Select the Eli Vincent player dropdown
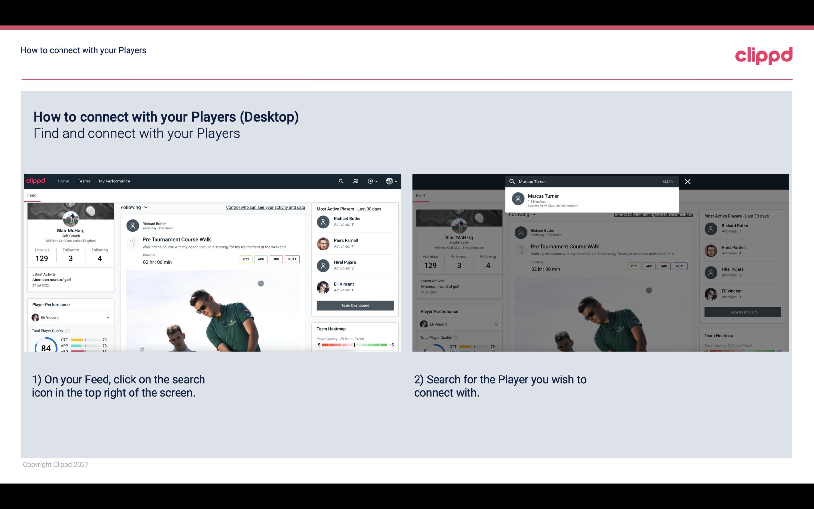The height and width of the screenshot is (509, 814). (x=70, y=317)
